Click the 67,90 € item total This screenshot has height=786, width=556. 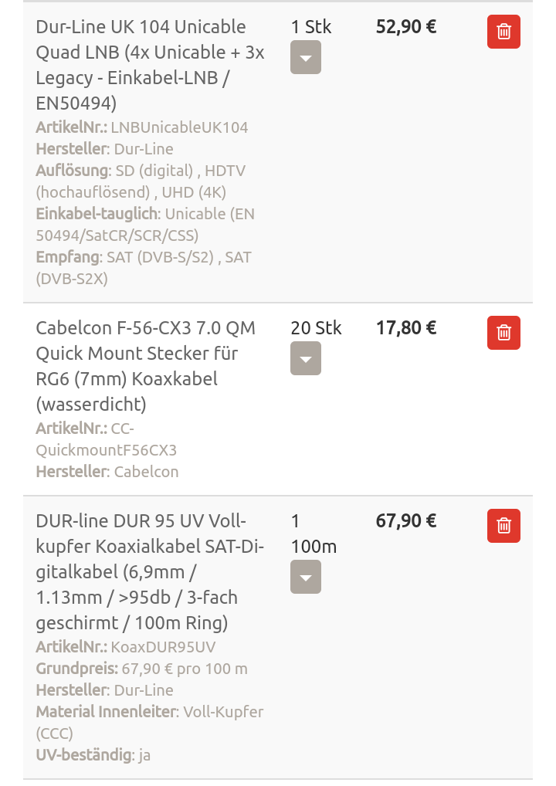point(406,521)
